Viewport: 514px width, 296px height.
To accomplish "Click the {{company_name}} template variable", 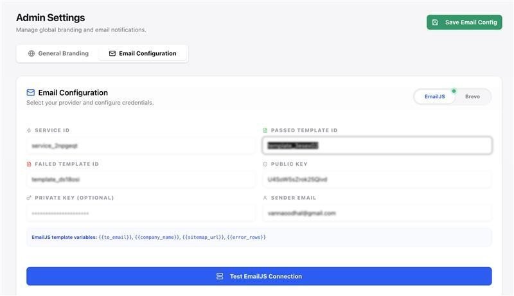I will coord(157,237).
